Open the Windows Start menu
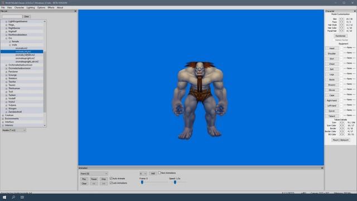Viewport: 357px width, 201px height. (4, 197)
